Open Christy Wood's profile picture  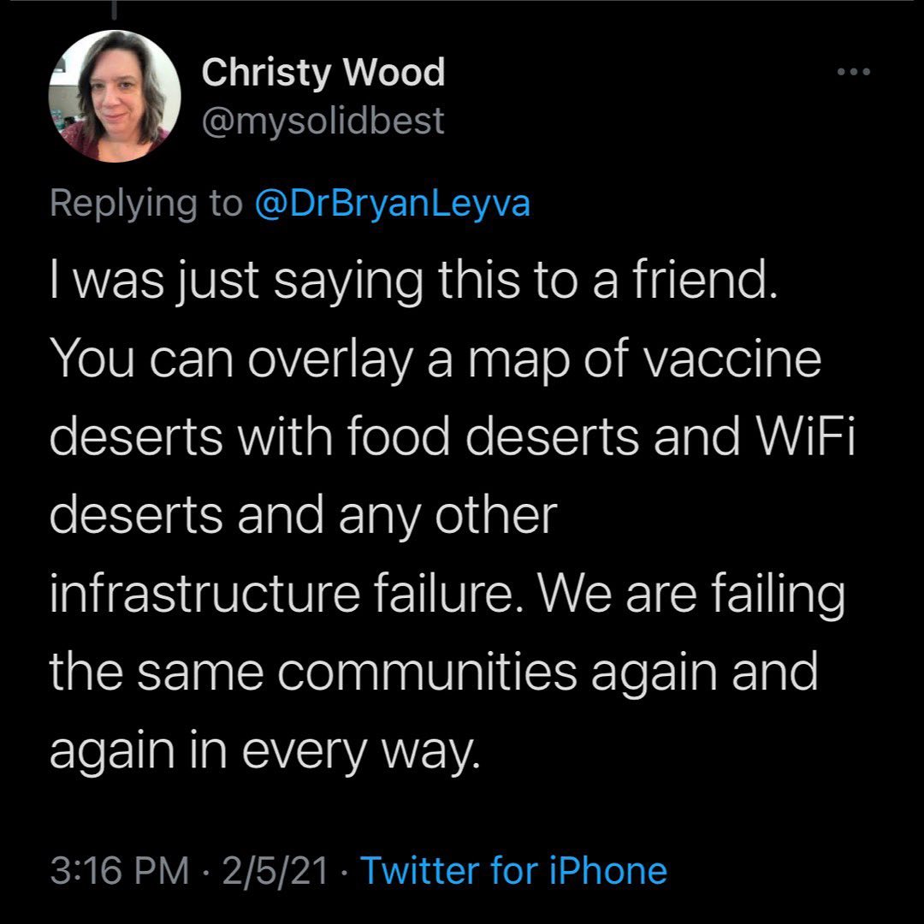(x=115, y=95)
